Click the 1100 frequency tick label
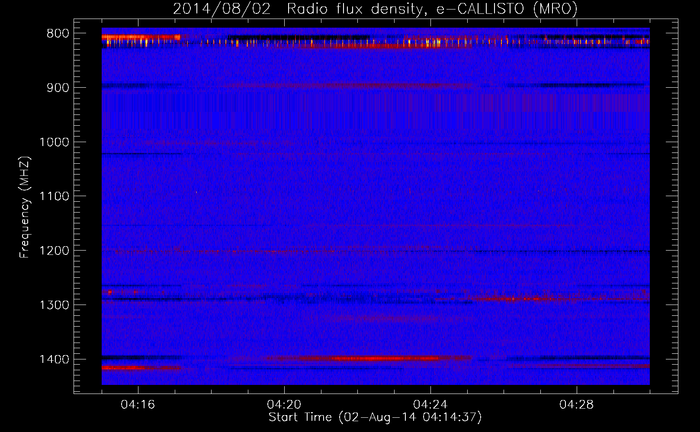 54,197
